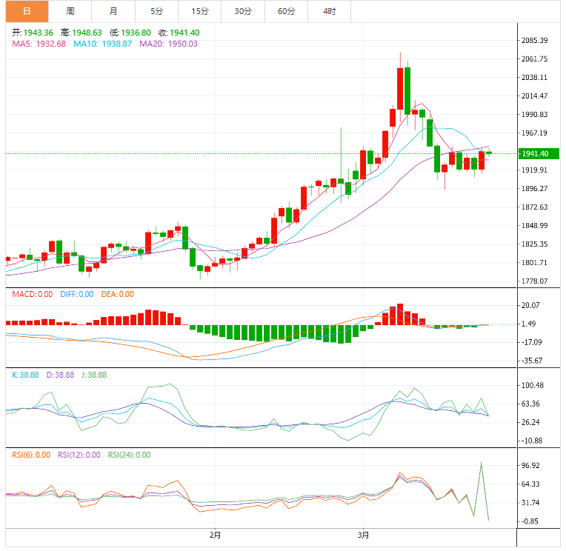
Task: Select the 15分 interval tab
Action: point(199,11)
